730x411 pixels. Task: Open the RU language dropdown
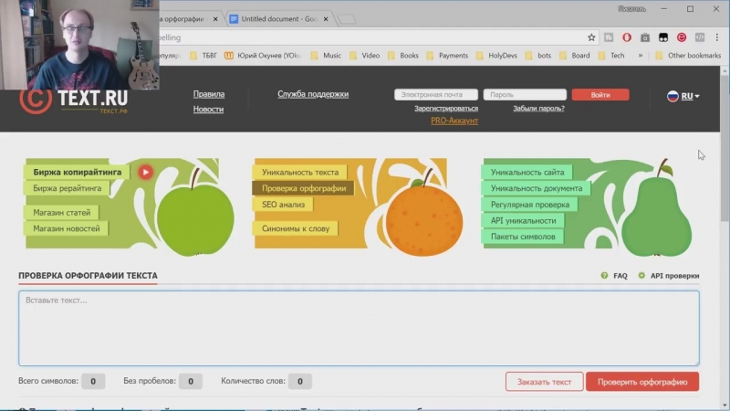point(683,96)
